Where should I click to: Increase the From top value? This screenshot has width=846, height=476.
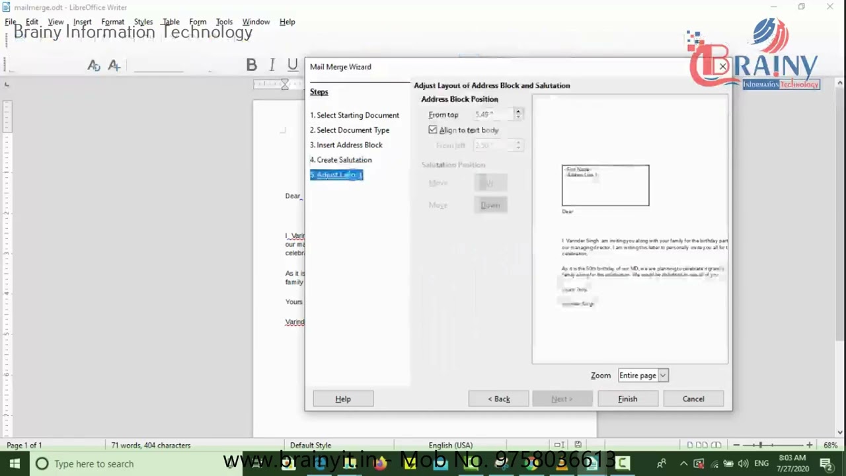coord(518,111)
